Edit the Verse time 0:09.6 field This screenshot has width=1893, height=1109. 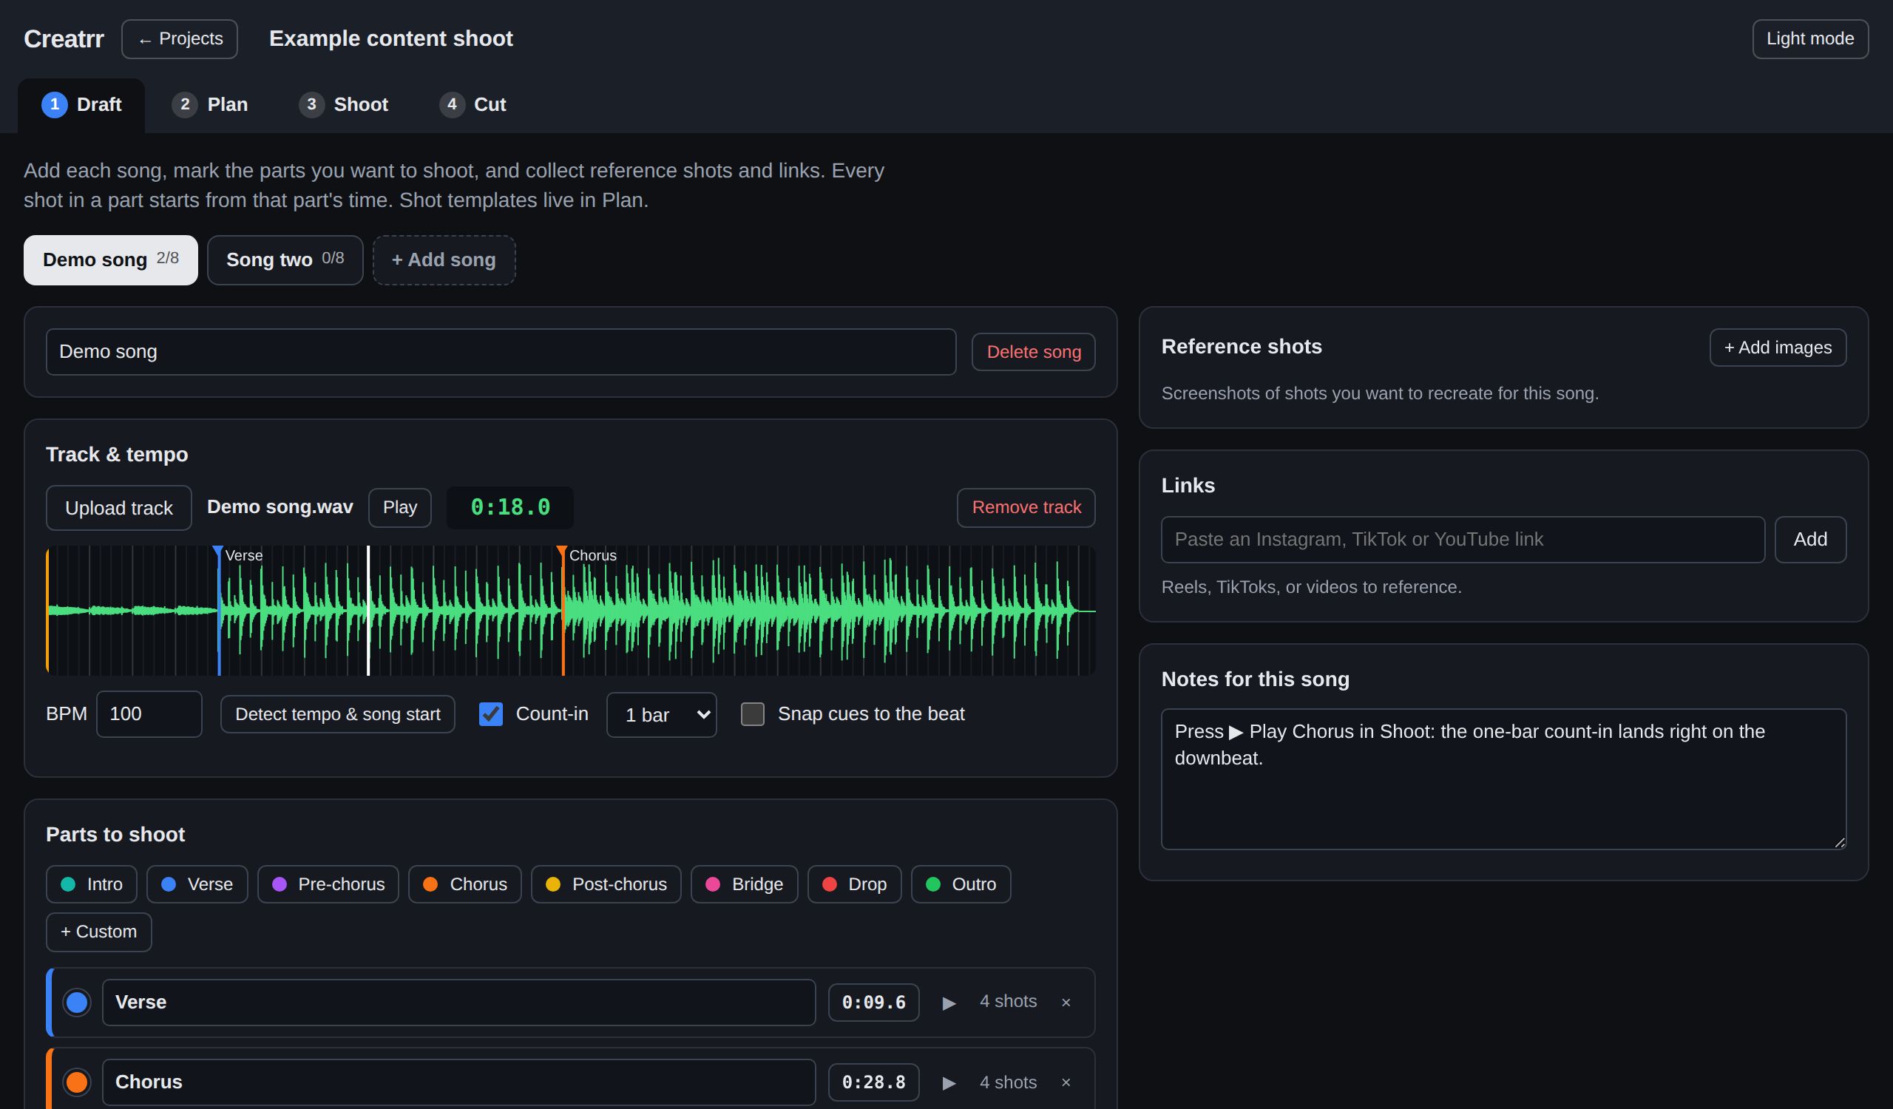[873, 1003]
